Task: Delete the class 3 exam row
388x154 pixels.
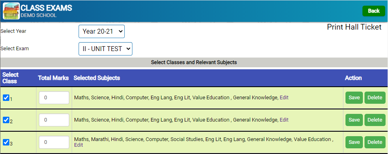Action: point(375,142)
